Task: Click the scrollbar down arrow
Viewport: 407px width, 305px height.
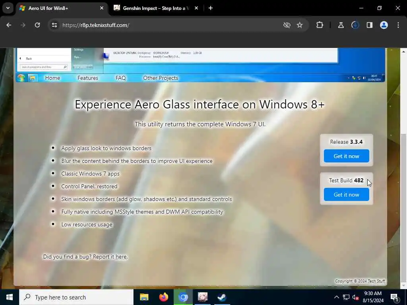Action: pos(403,286)
